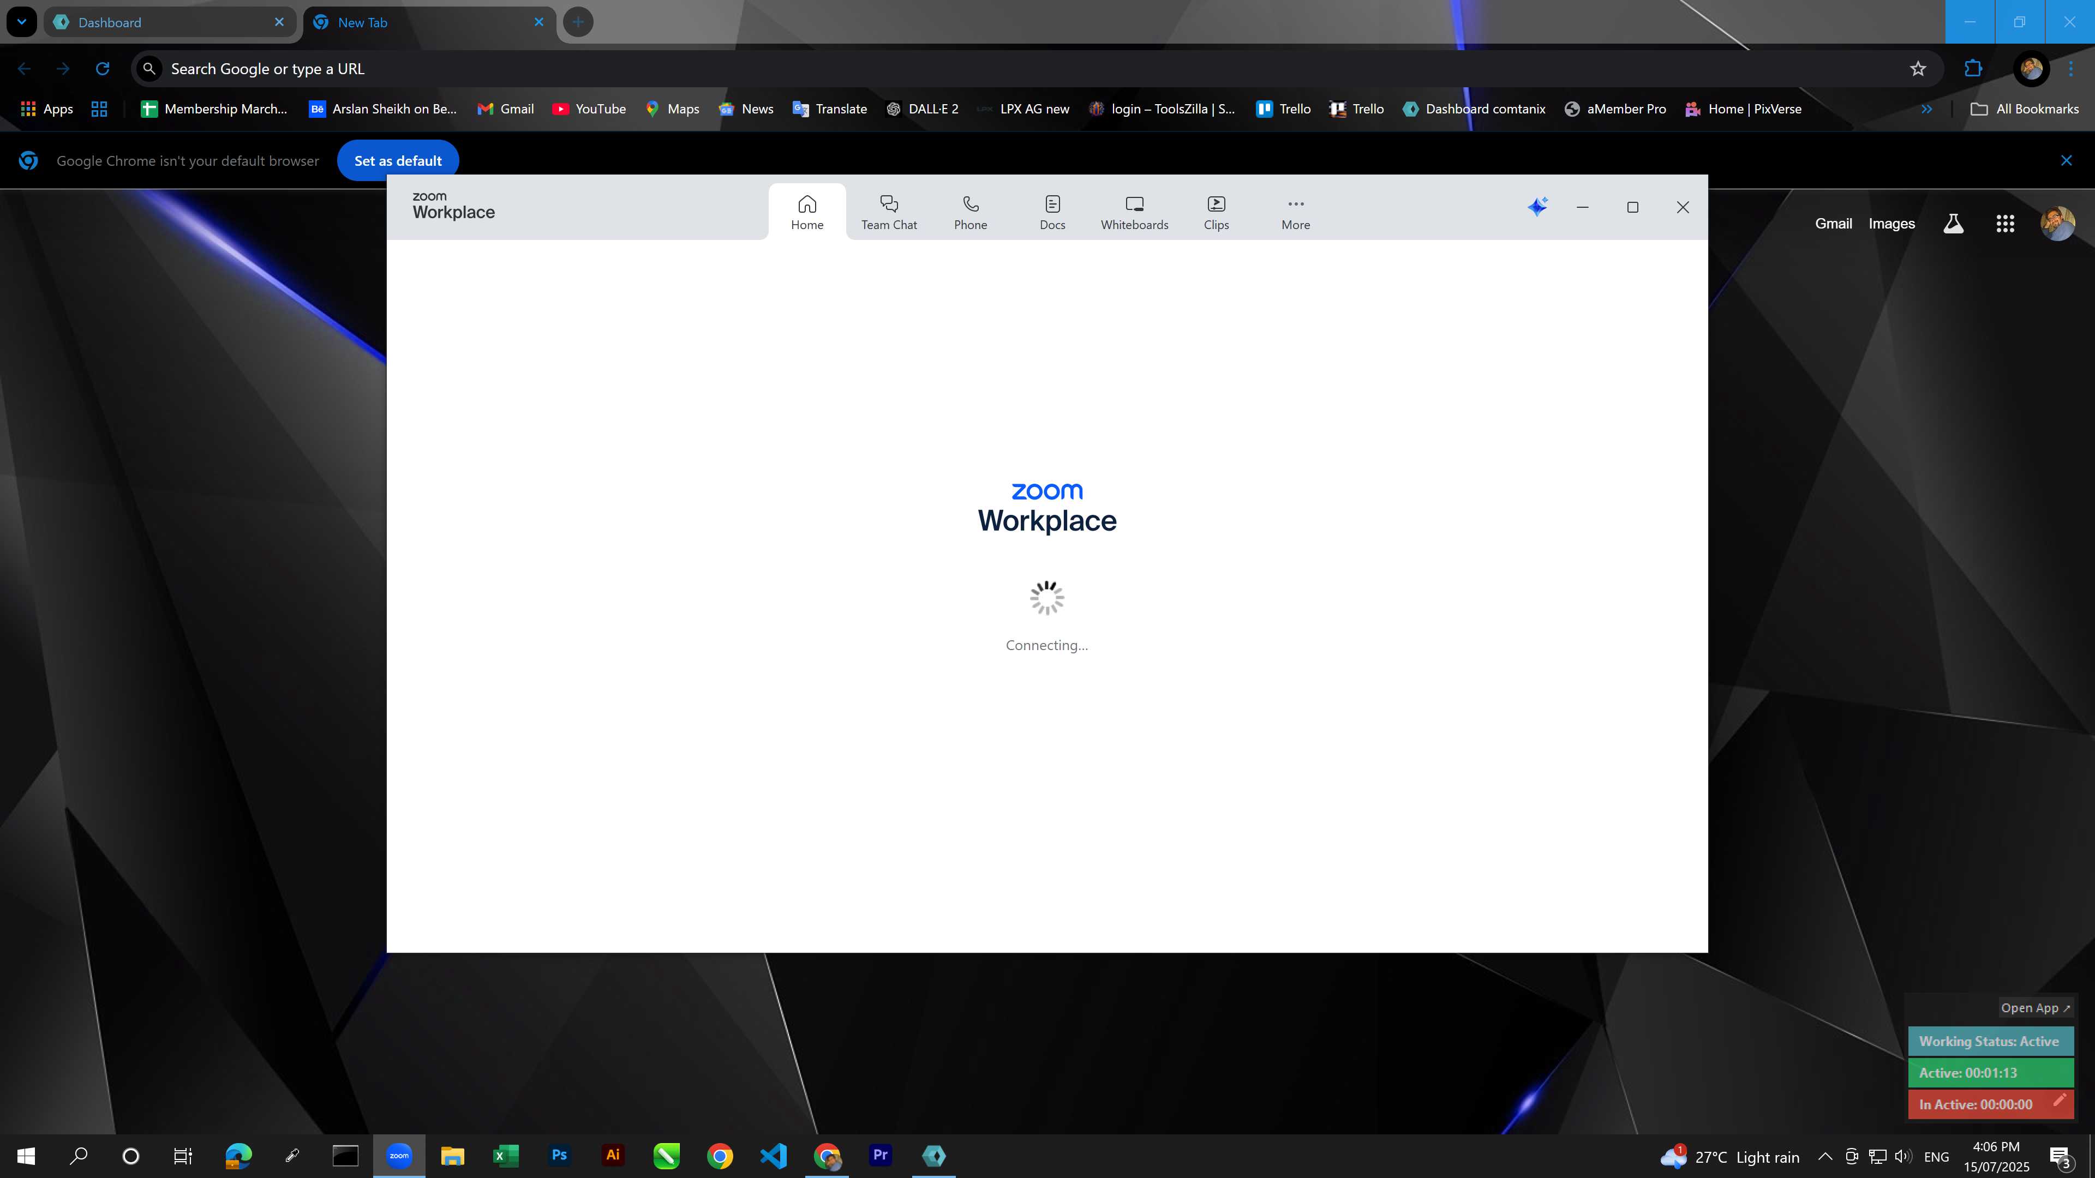Open the YouTube bookmark
The width and height of the screenshot is (2095, 1178).
(589, 109)
